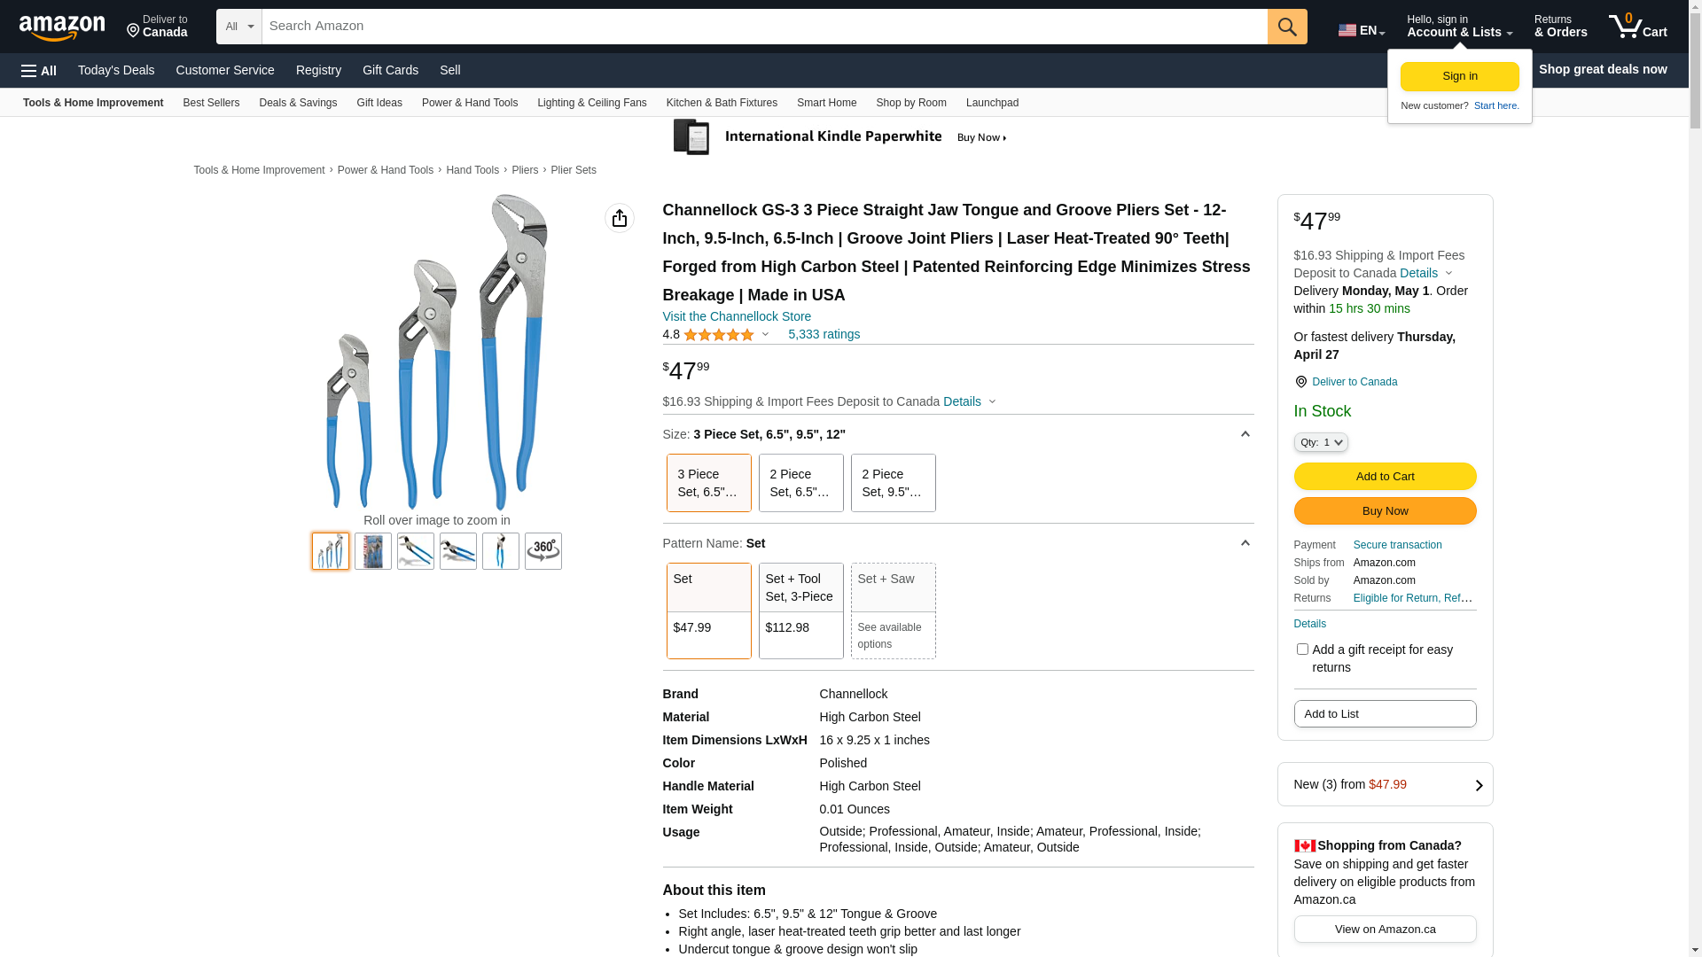Viewport: 1702px width, 957px height.
Task: Open the Best Sellers subnav item
Action: (x=211, y=103)
